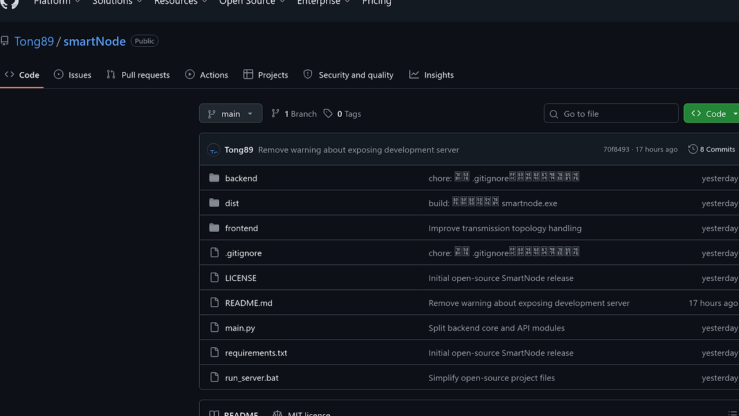This screenshot has width=739, height=416.
Task: Click the repository book icon beside Tong89
Action: click(x=5, y=41)
